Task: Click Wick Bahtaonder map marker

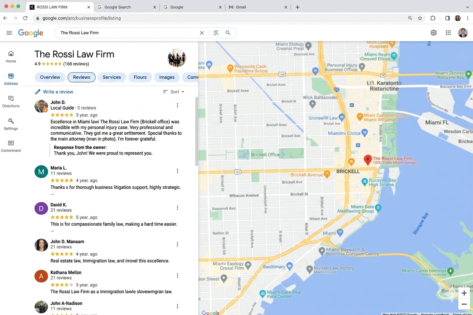Action: pos(312,104)
